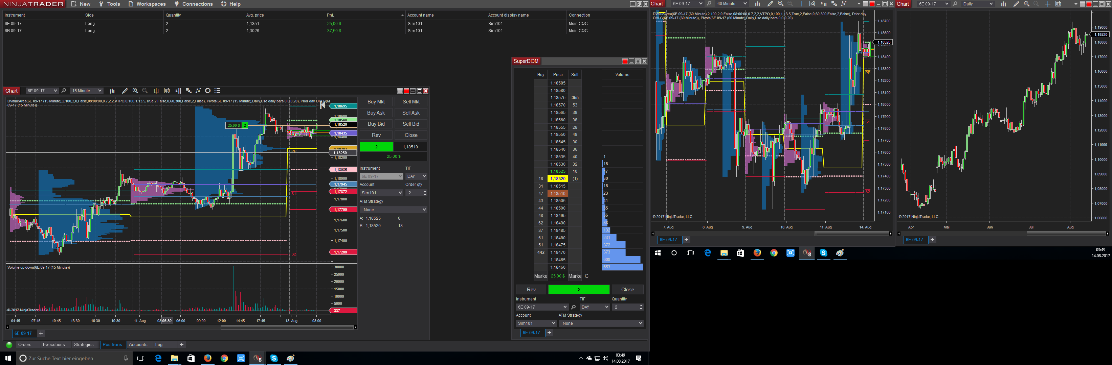Screen dimensions: 1112x365
Task: Open data box in 60 Minute chart toolbar
Action: [812, 4]
